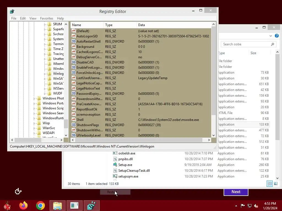The width and height of the screenshot is (282, 211).
Task: Click the taskbar clock showing 4:53 PM
Action: 270,206
